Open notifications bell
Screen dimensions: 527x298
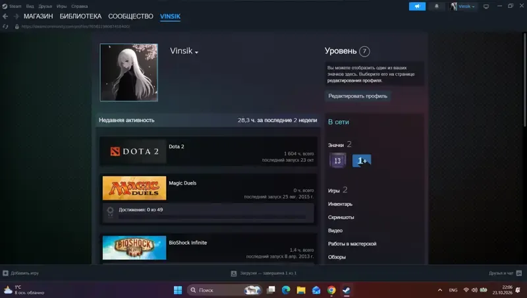coord(437,6)
